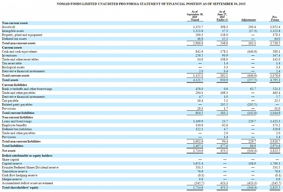283x192 pixels.
Task: Click the 'Share capital' row label
Action: (11, 159)
